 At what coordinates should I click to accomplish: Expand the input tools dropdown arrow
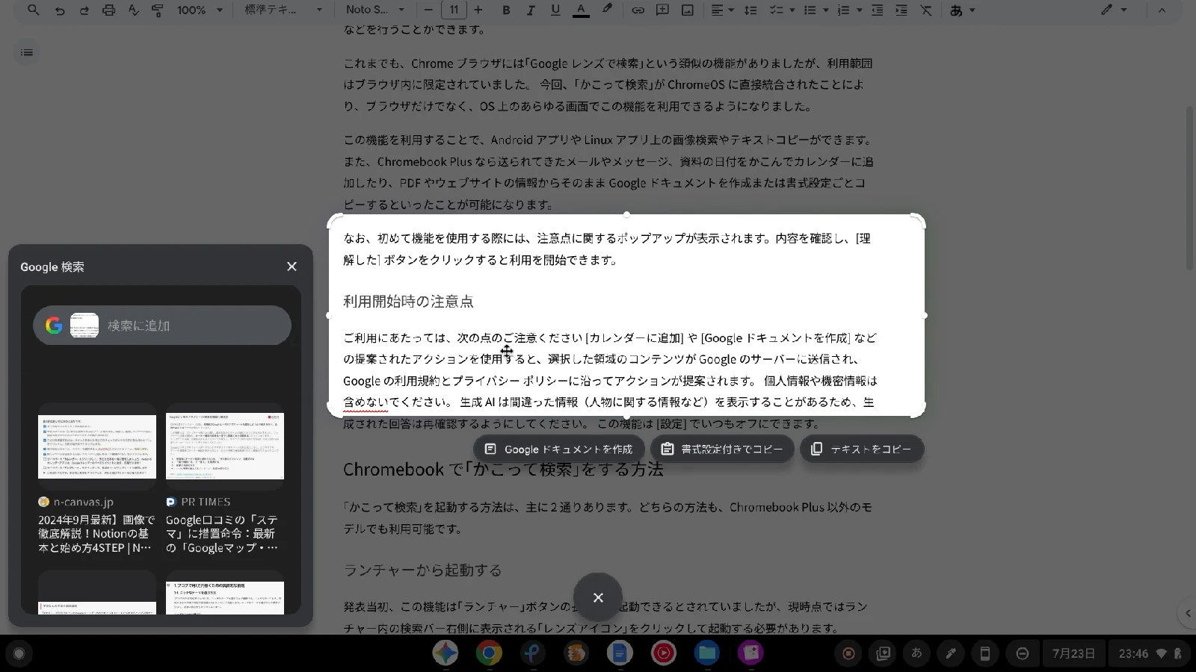click(x=972, y=10)
